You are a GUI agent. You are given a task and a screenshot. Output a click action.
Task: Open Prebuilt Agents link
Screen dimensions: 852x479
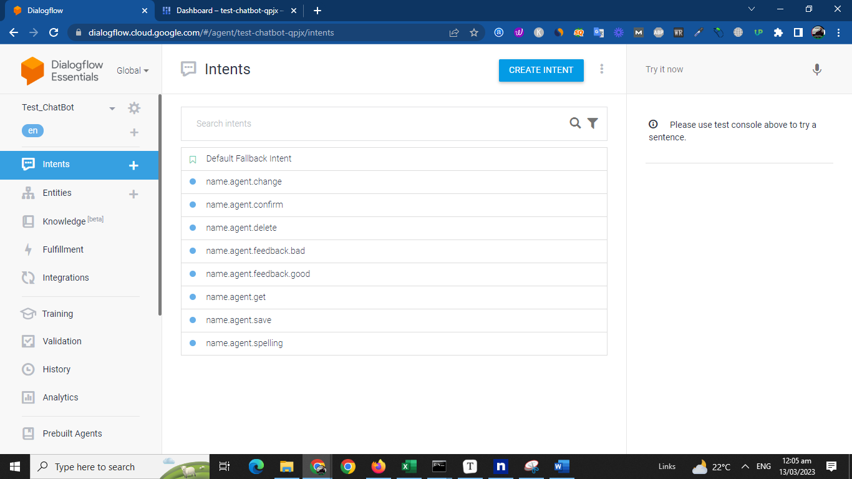72,433
